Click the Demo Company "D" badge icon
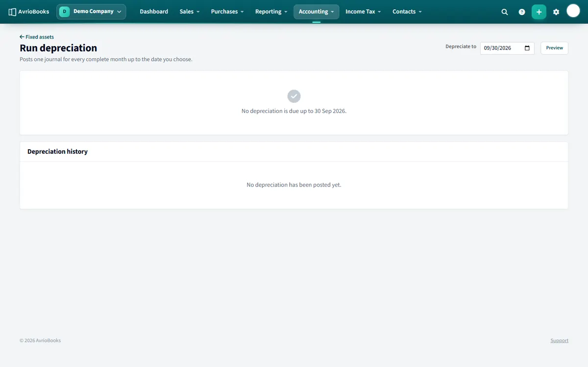The image size is (588, 367). [x=65, y=12]
